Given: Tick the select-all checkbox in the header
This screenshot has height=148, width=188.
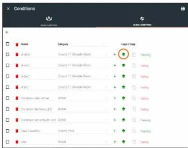Looking at the screenshot, I should pyautogui.click(x=8, y=44).
